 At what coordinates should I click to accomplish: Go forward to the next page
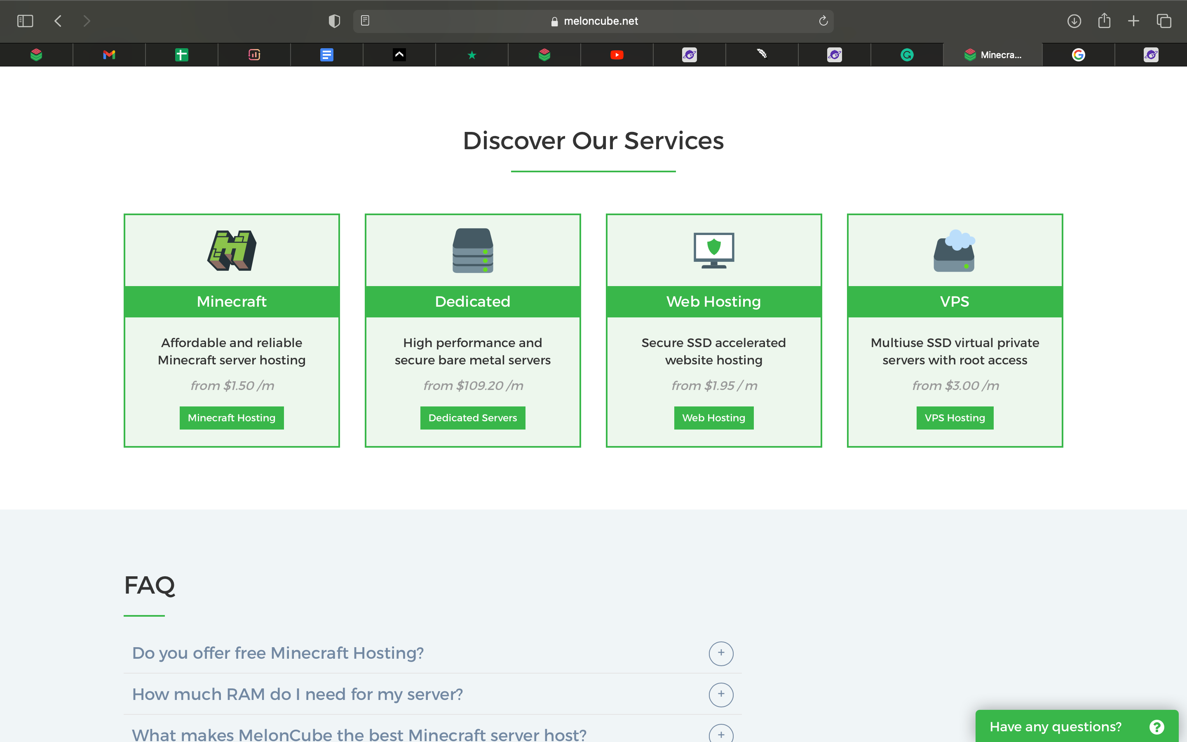[x=87, y=21]
